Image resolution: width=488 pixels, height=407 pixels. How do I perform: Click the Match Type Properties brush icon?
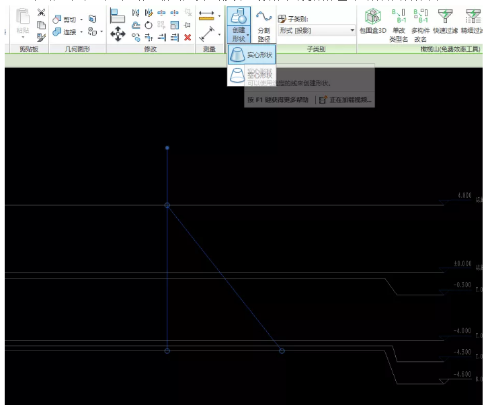point(42,37)
